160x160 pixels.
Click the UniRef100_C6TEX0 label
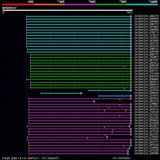(x=146, y=35)
